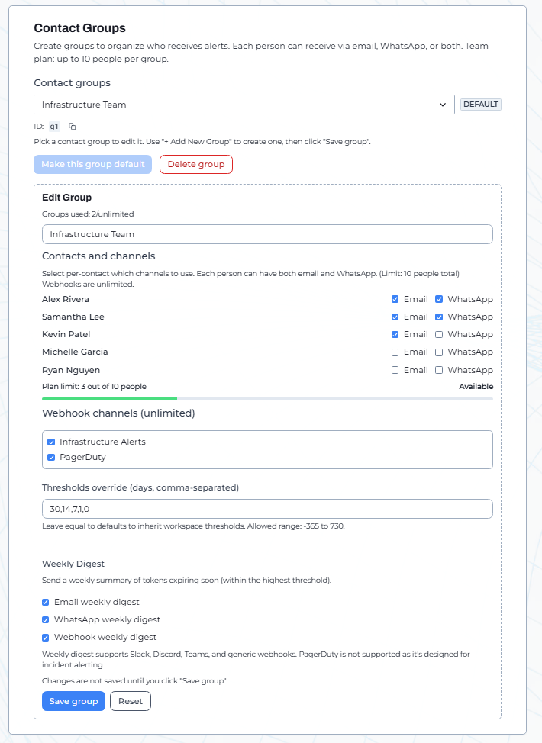Click the DEFAULT badge next to the group selector

[x=480, y=104]
